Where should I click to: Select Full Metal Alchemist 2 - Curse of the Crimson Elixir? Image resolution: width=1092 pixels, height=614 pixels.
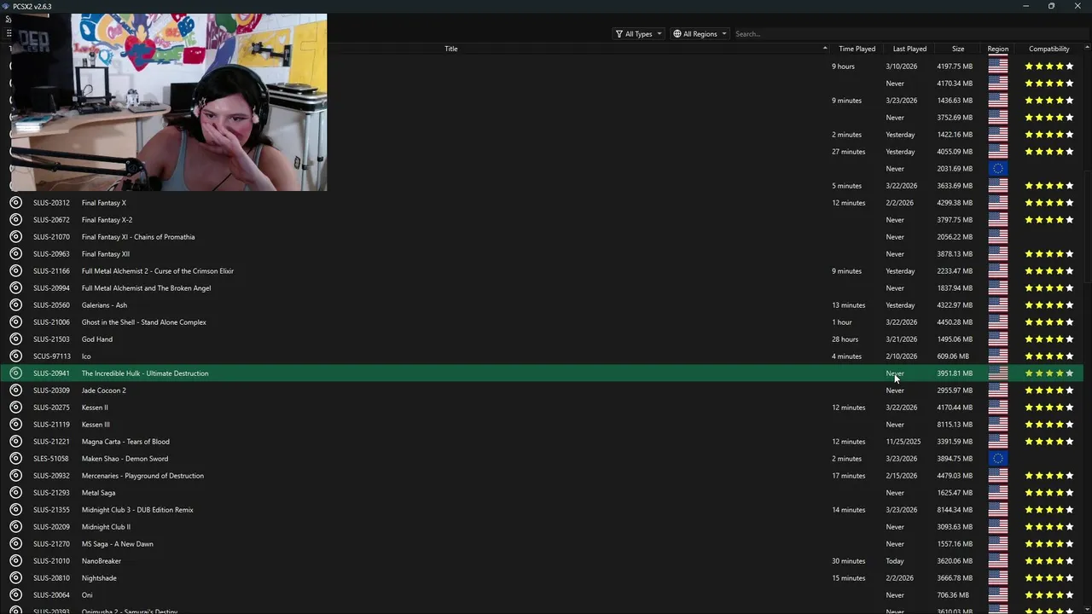tap(158, 271)
